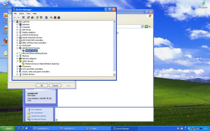Click the Print toolbar icon
The width and height of the screenshot is (210, 131).
pyautogui.click(x=32, y=17)
